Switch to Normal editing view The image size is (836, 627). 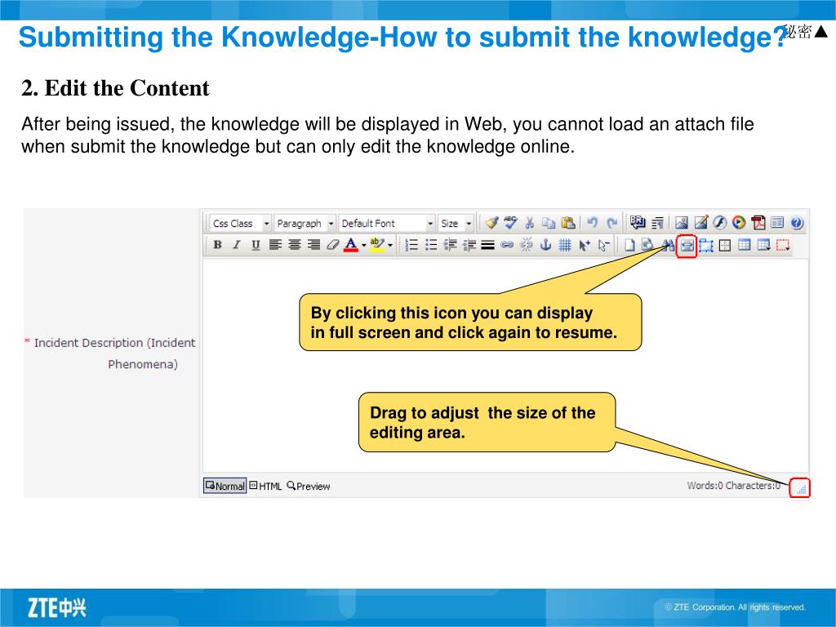[x=225, y=486]
